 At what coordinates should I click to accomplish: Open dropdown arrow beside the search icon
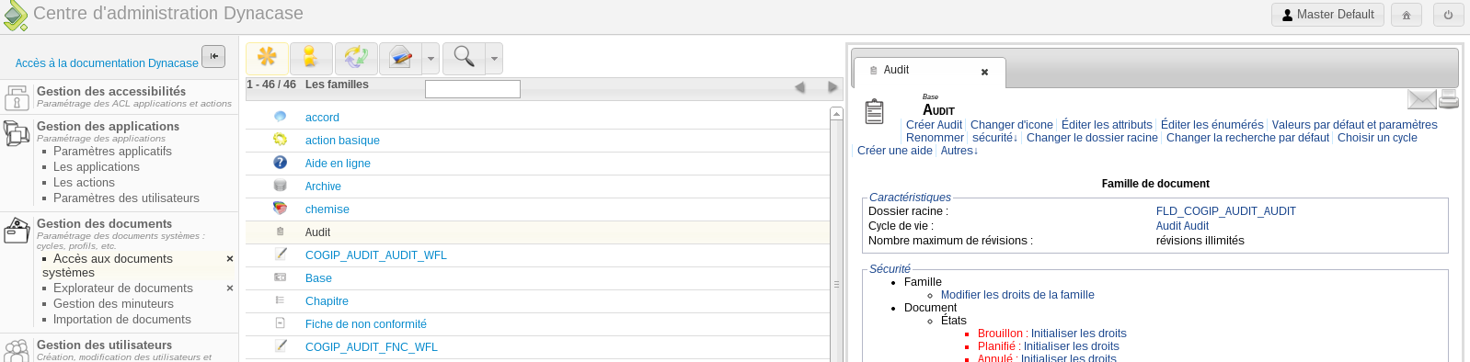tap(494, 58)
